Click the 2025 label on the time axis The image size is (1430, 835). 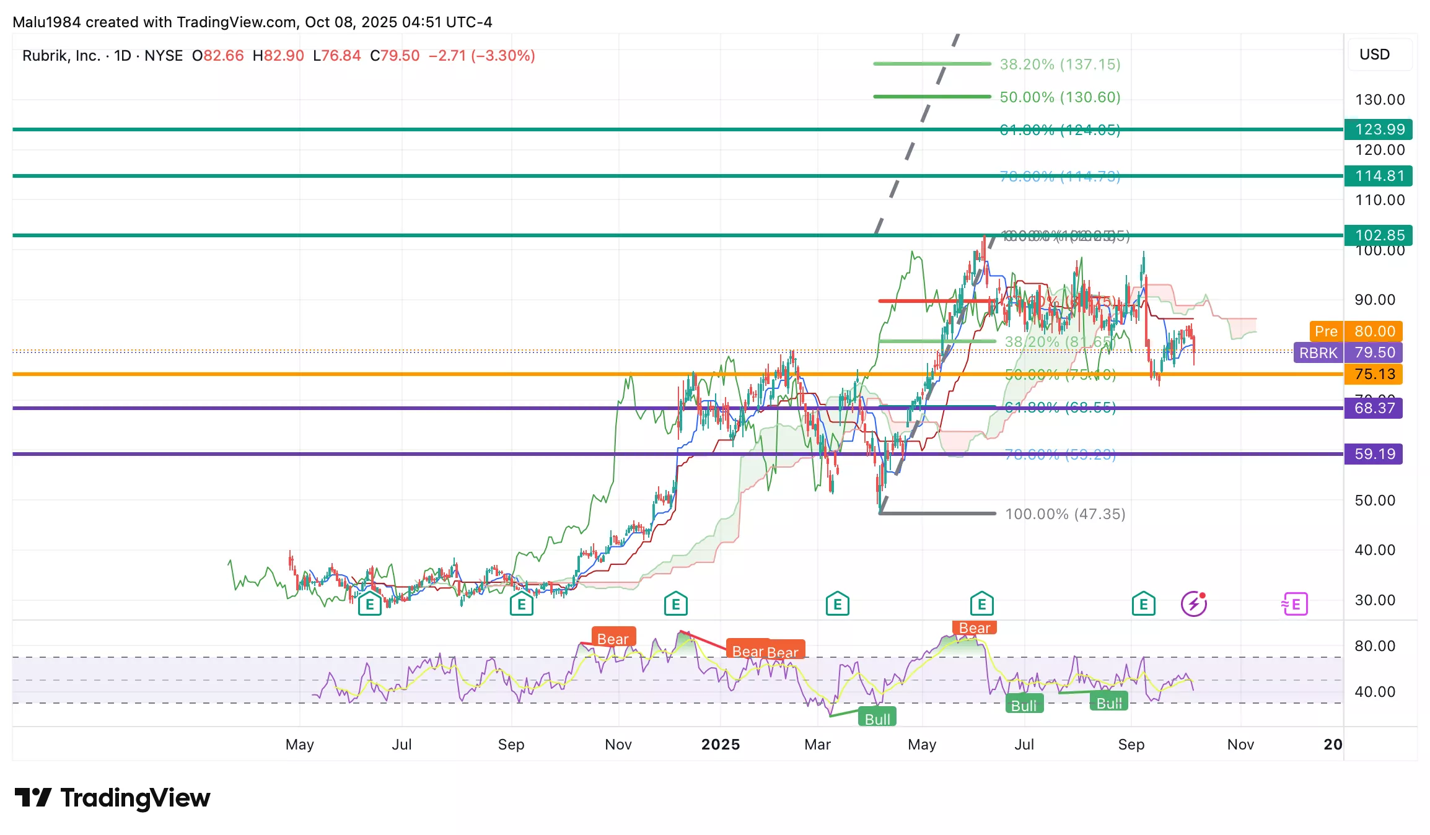click(720, 745)
